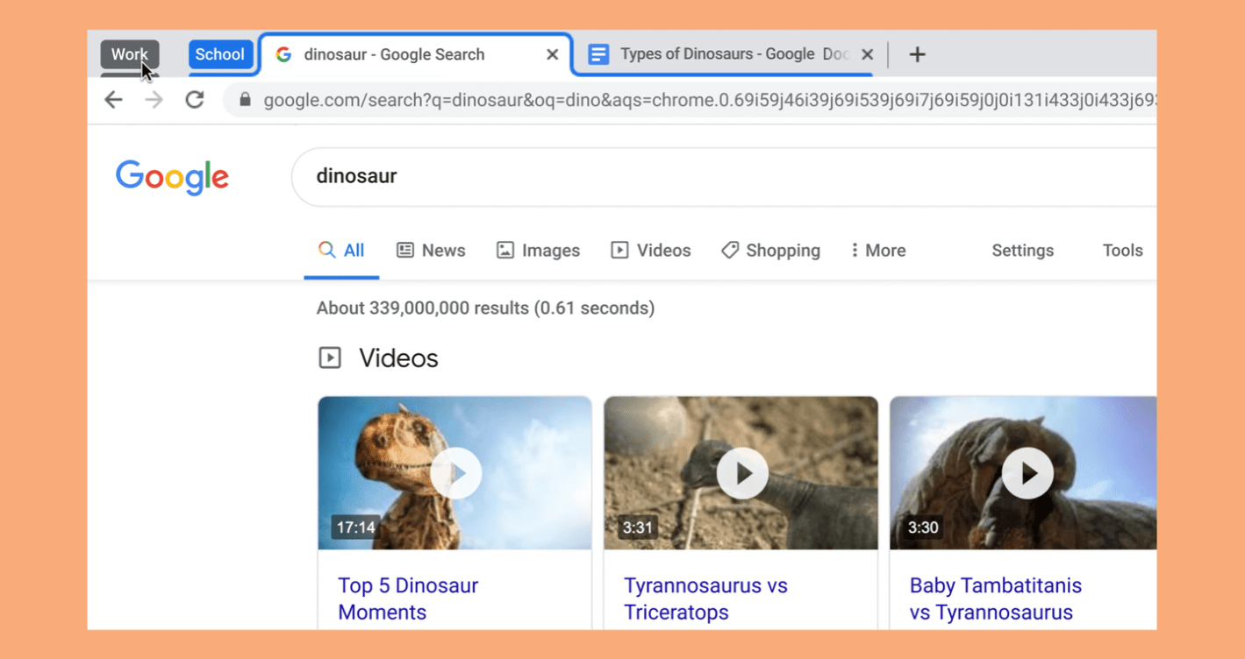1245x659 pixels.
Task: Open a new browser tab with the plus icon
Action: pyautogui.click(x=917, y=53)
